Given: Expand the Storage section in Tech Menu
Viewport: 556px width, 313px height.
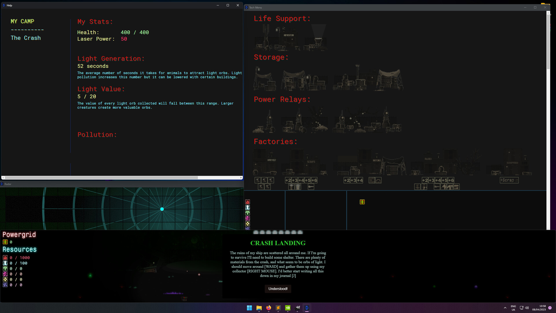Looking at the screenshot, I should click(x=271, y=57).
